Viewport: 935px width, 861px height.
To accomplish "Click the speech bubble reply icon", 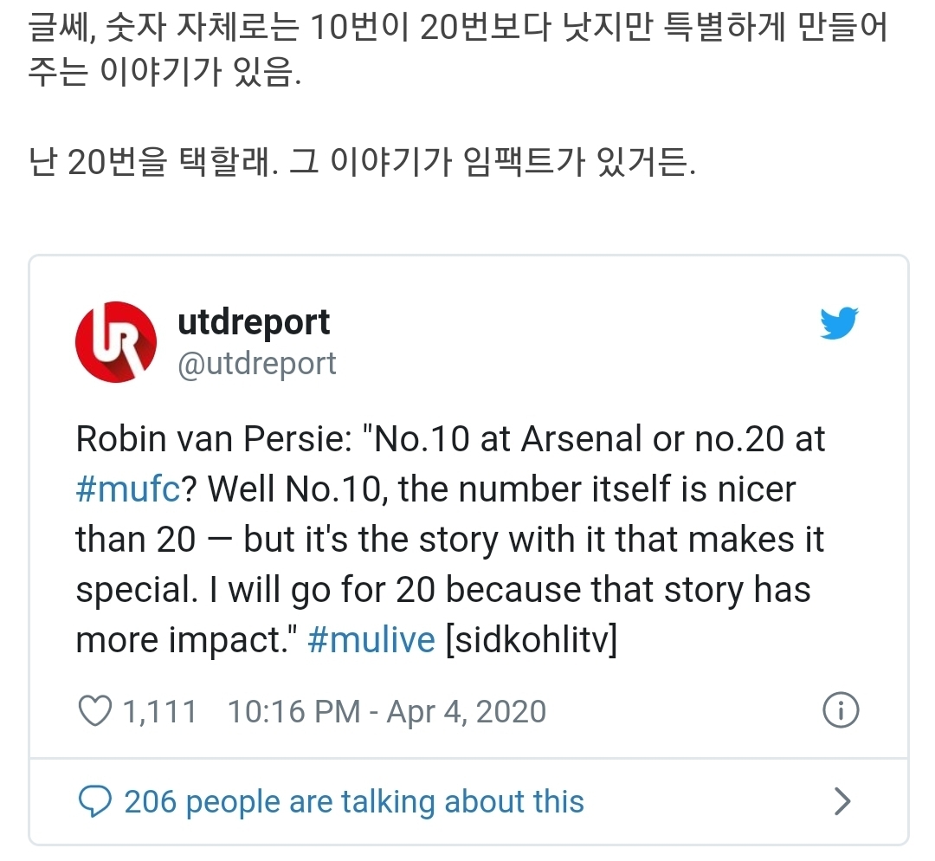I will click(93, 802).
